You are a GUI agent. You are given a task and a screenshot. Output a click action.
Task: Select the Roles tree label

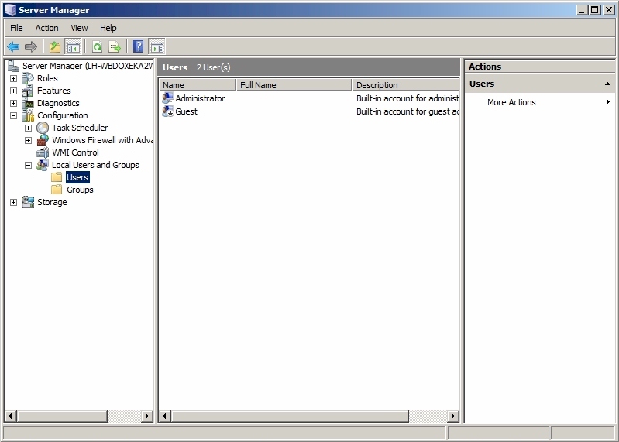pyautogui.click(x=47, y=78)
